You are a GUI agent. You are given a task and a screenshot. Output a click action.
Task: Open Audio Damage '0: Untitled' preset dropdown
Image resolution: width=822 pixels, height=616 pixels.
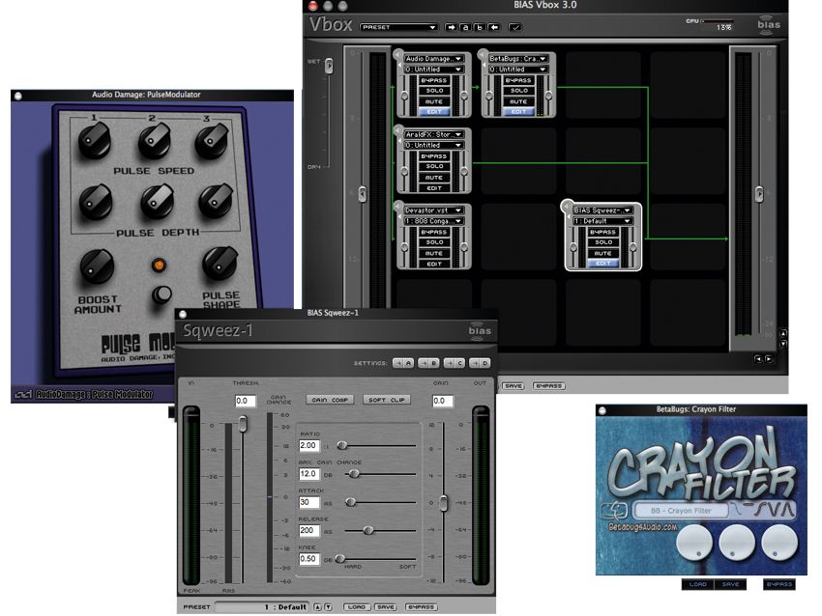pos(433,70)
